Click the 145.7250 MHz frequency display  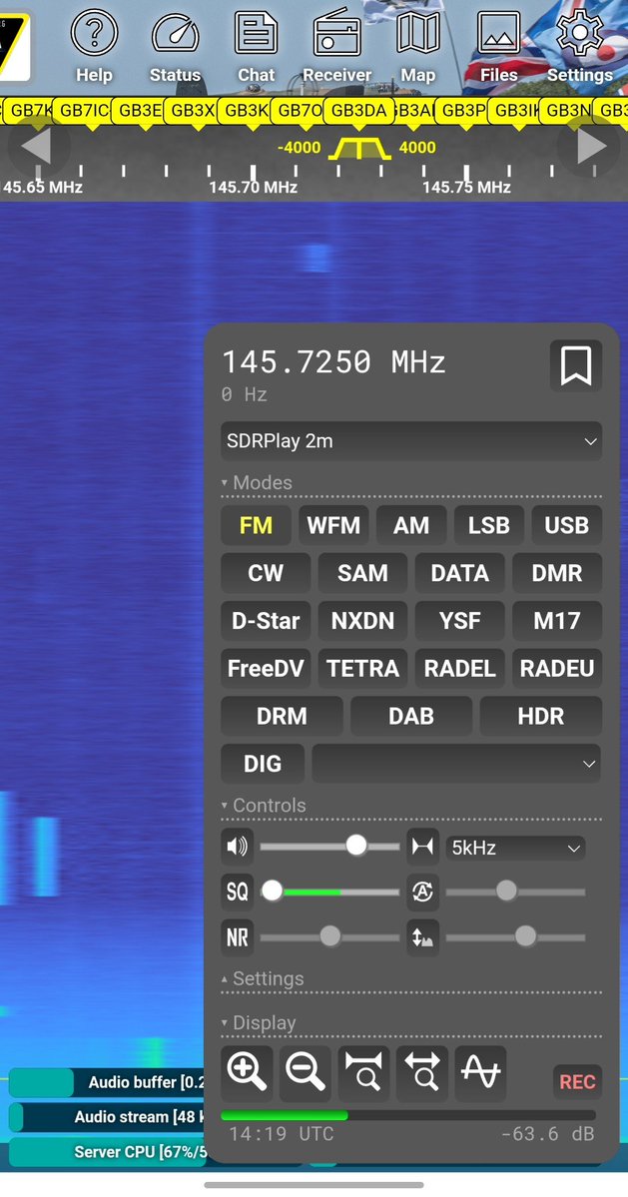point(333,361)
